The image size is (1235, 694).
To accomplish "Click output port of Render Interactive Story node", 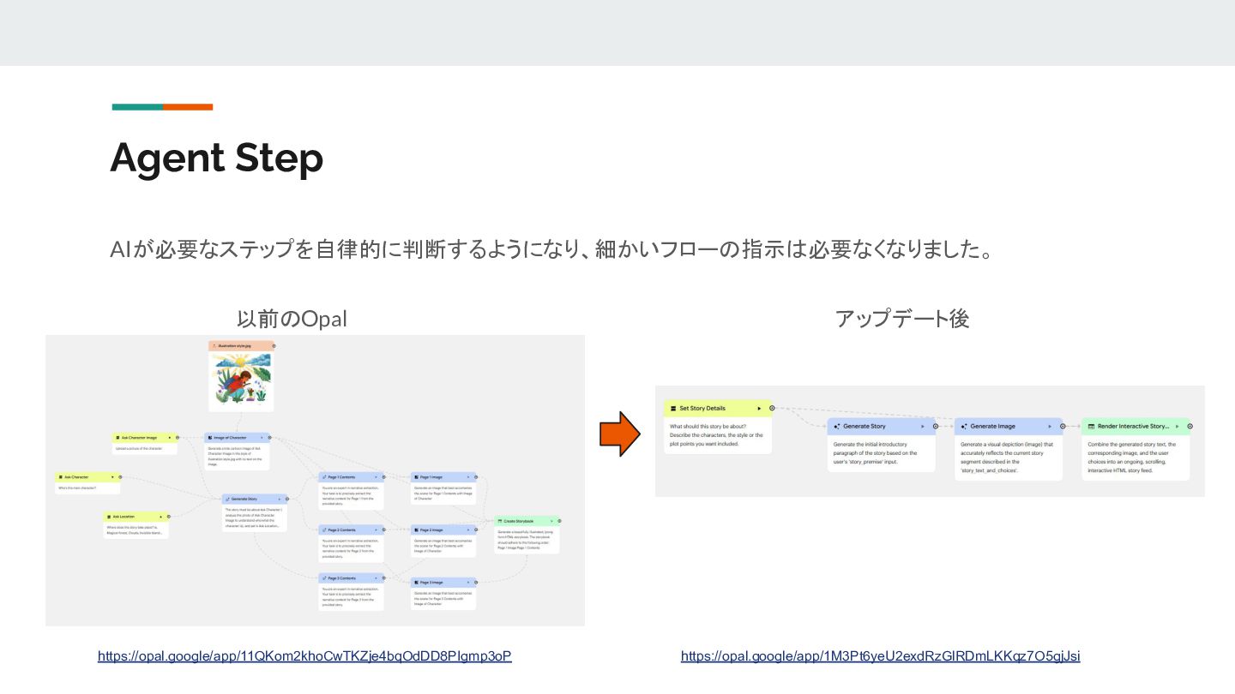I will 1190,426.
